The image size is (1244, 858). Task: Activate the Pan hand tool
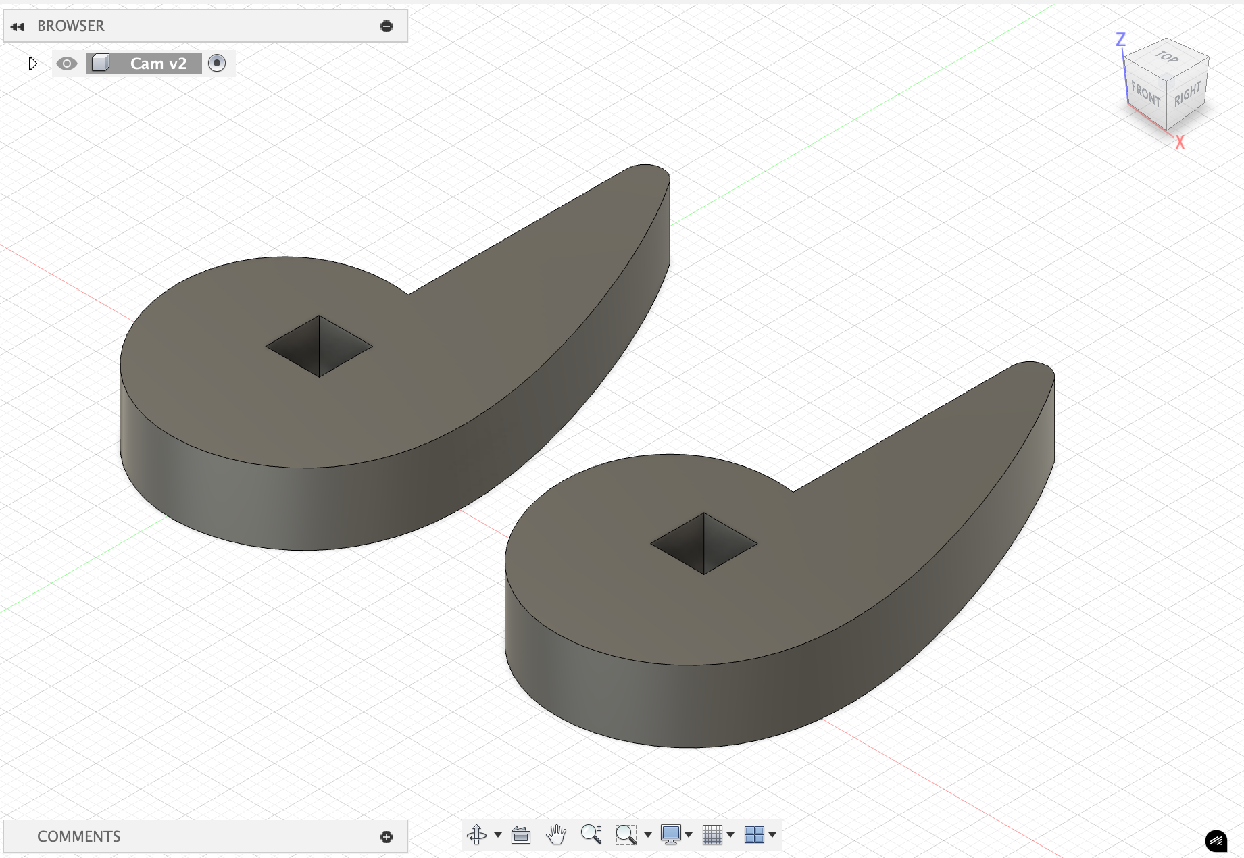click(556, 835)
